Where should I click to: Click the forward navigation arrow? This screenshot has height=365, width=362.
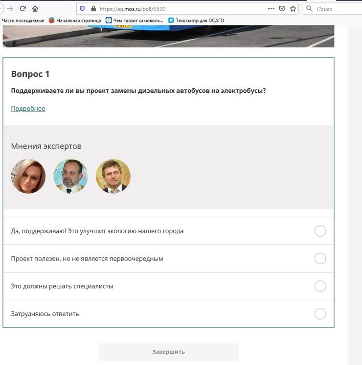click(x=10, y=9)
